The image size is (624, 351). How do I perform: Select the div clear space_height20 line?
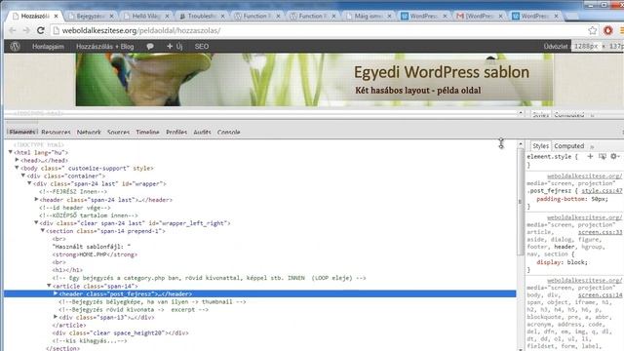click(x=121, y=333)
